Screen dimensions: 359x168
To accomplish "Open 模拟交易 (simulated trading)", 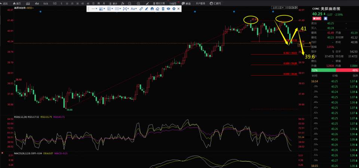I will click(x=159, y=4).
